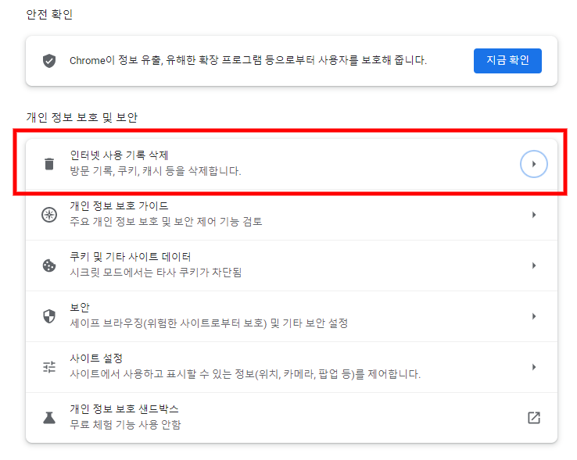The image size is (577, 460).
Task: Click the safety check shield icon
Action: [x=49, y=61]
